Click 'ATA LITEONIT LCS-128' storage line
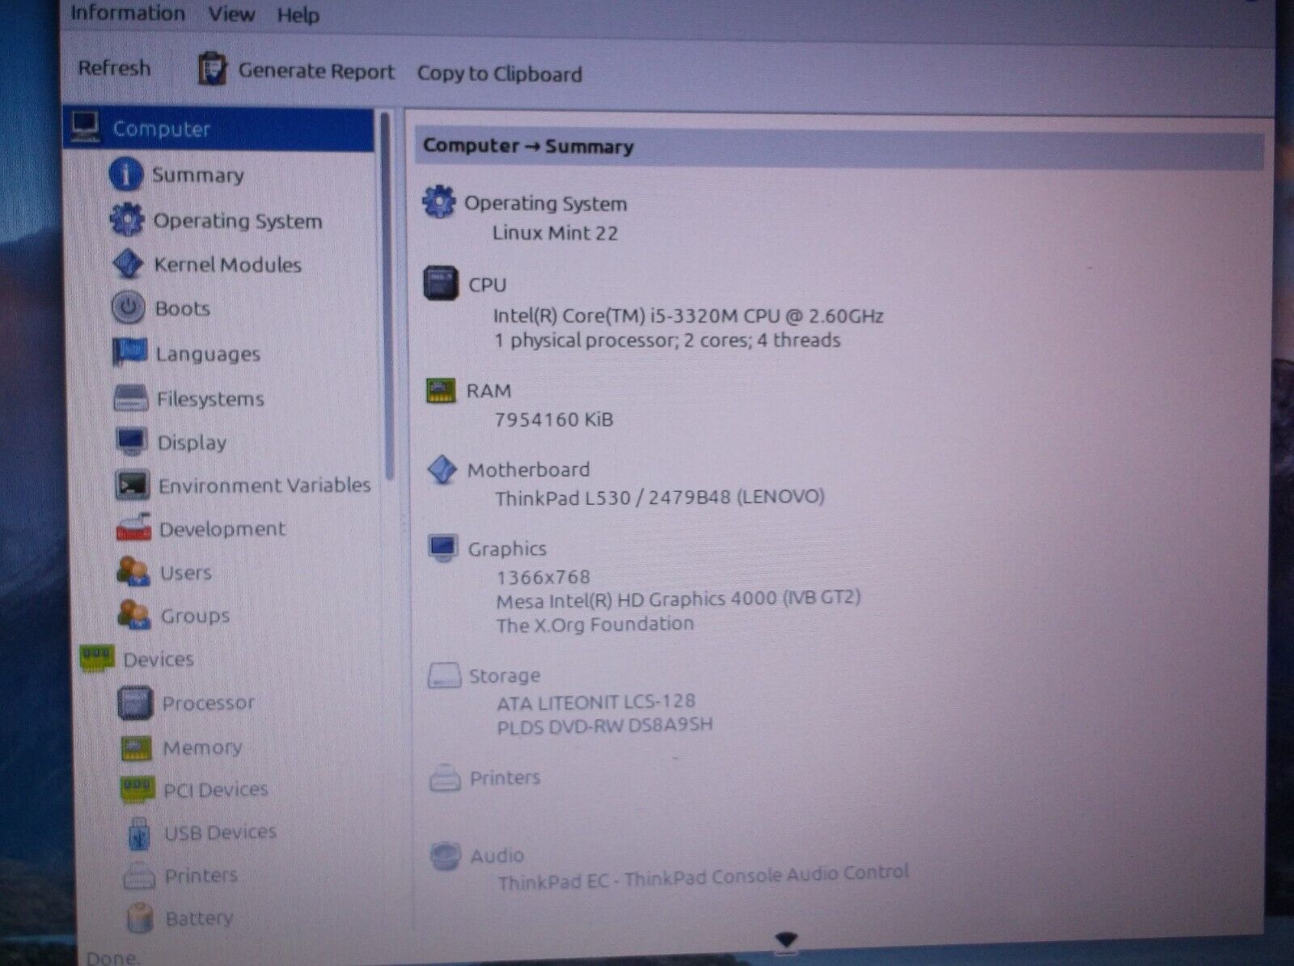The height and width of the screenshot is (966, 1294). (596, 701)
